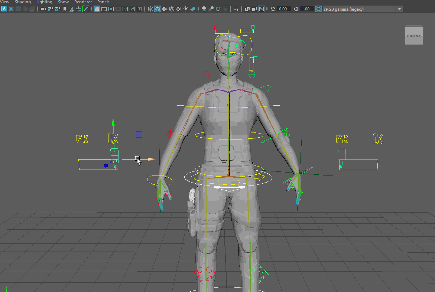Enable the grease pencil tool icon
Viewport: 435px width, 292px height.
tap(86, 9)
